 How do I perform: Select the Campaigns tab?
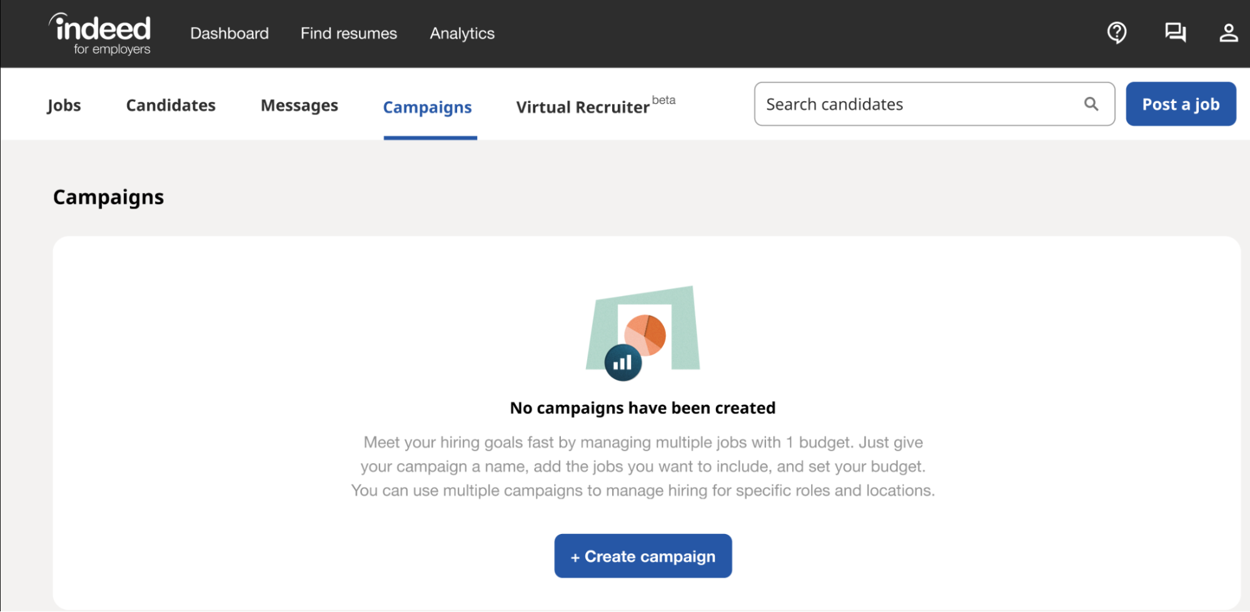click(428, 107)
